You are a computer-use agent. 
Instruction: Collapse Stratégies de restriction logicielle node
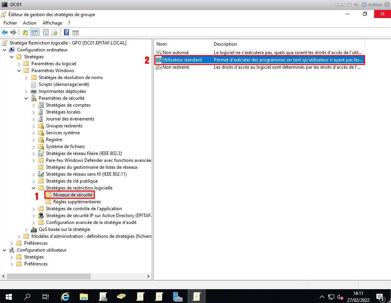point(34,188)
